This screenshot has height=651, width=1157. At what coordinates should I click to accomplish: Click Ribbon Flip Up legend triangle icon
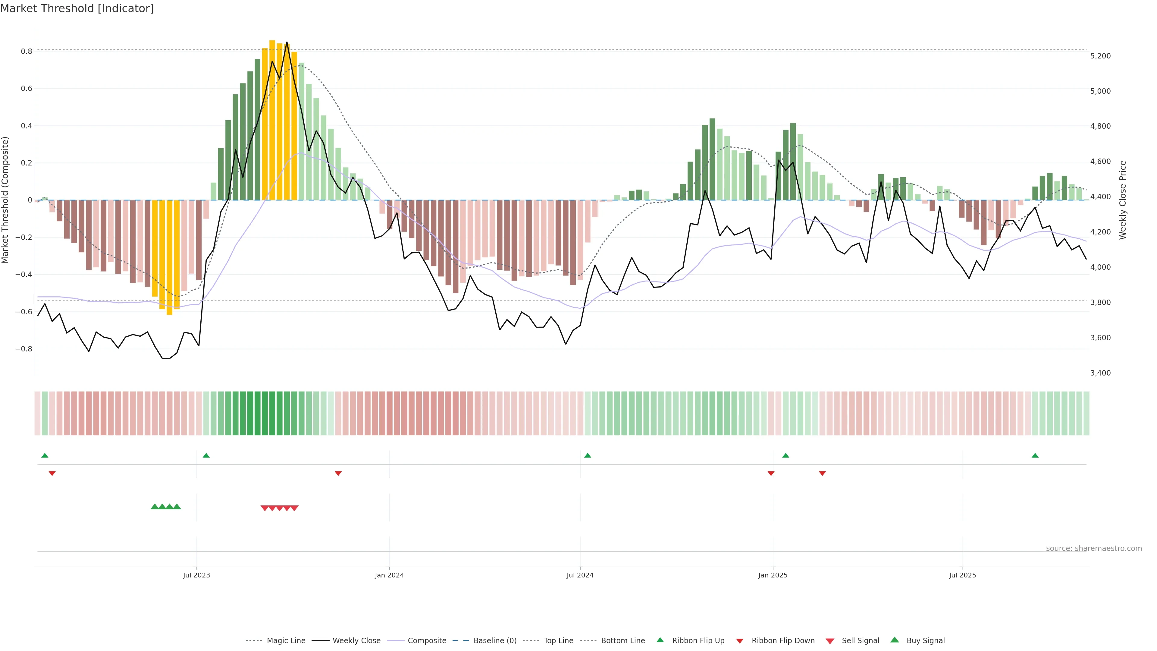pyautogui.click(x=660, y=640)
